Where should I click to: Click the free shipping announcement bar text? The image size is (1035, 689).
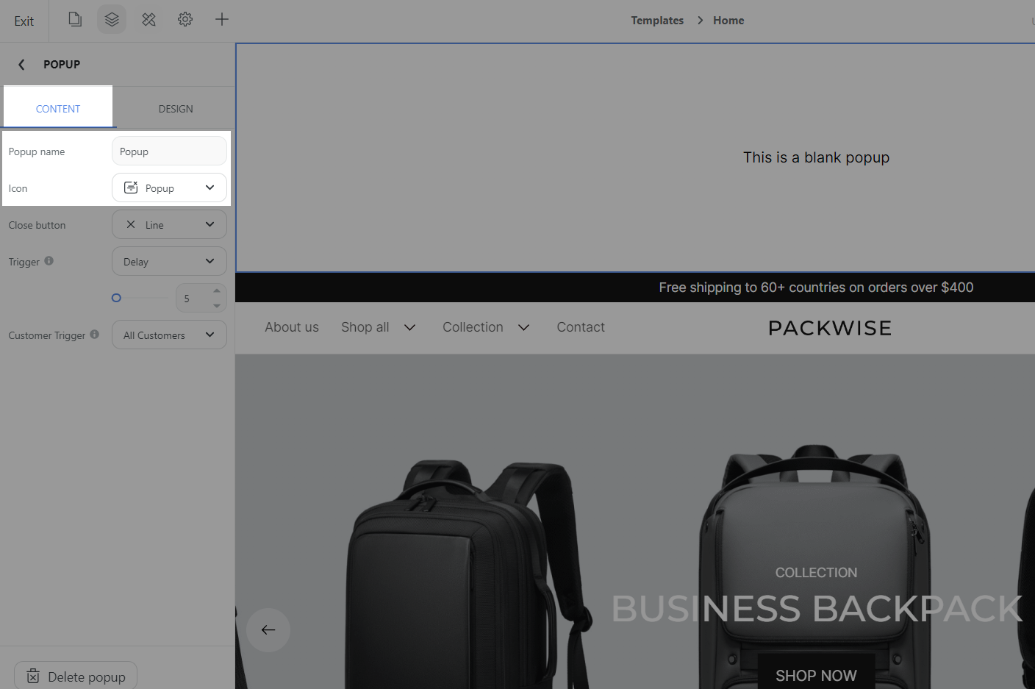click(816, 288)
